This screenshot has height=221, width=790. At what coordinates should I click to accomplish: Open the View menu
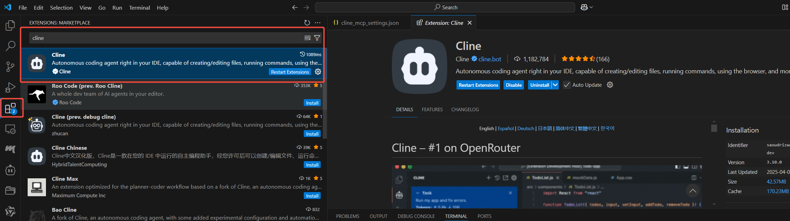tap(85, 8)
